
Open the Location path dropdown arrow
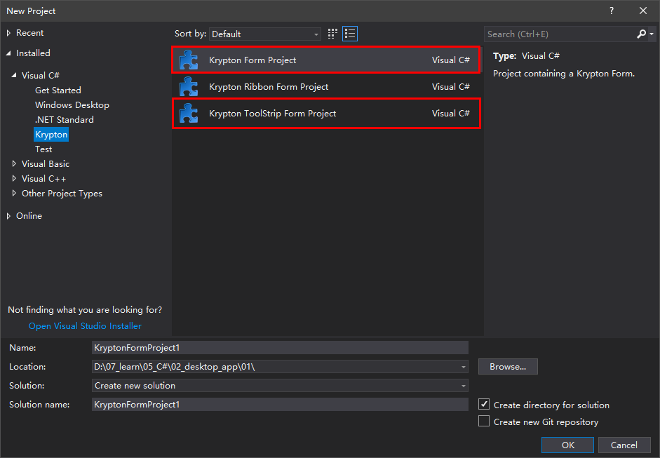[462, 366]
